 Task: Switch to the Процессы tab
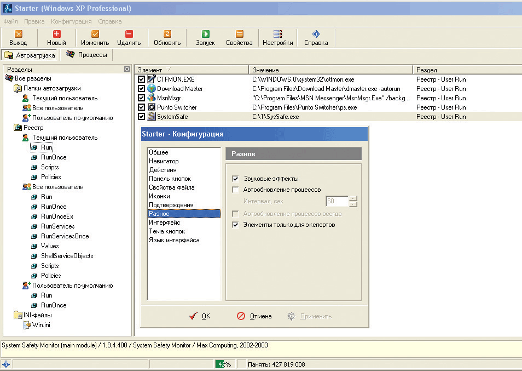tap(86, 55)
